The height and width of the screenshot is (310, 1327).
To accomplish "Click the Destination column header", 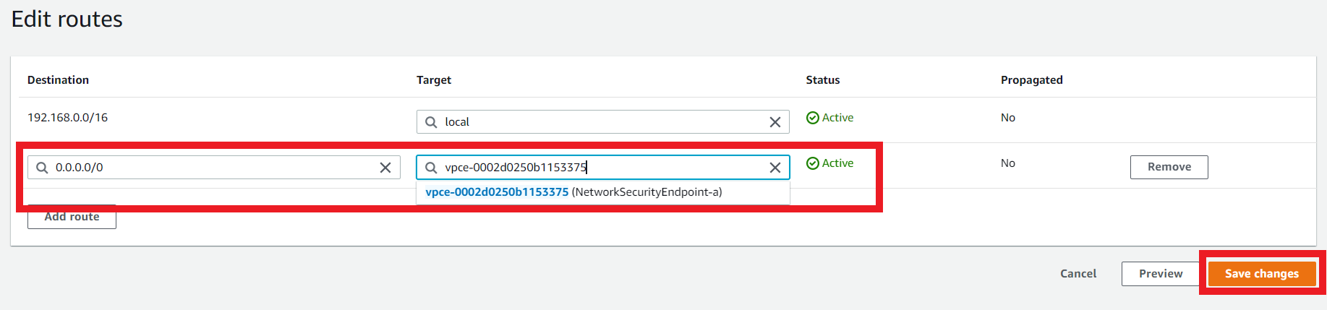I will coord(58,80).
